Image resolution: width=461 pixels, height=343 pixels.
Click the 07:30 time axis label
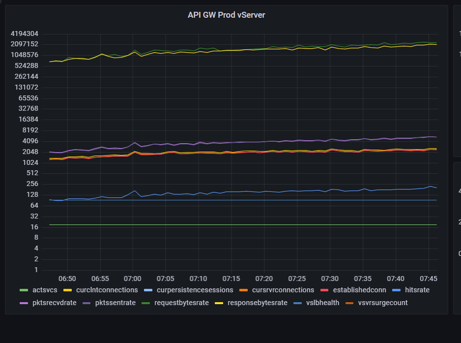[330, 279]
